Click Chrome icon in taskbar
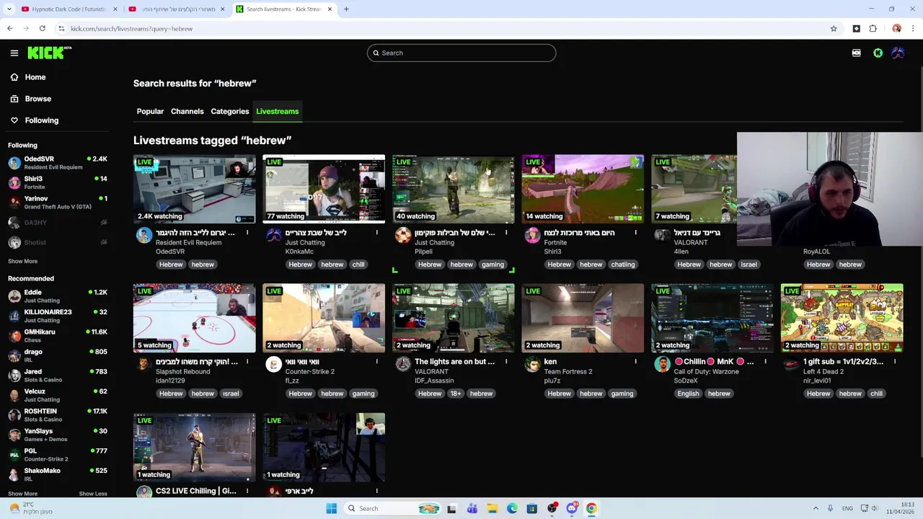This screenshot has width=923, height=519. point(591,508)
